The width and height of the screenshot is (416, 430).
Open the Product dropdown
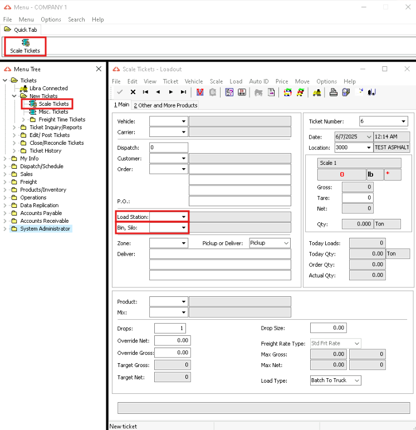[183, 302]
